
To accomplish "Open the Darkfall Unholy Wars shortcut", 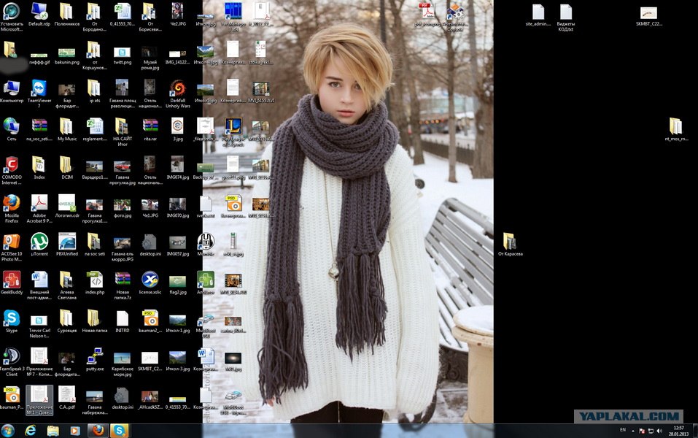I will [x=177, y=89].
